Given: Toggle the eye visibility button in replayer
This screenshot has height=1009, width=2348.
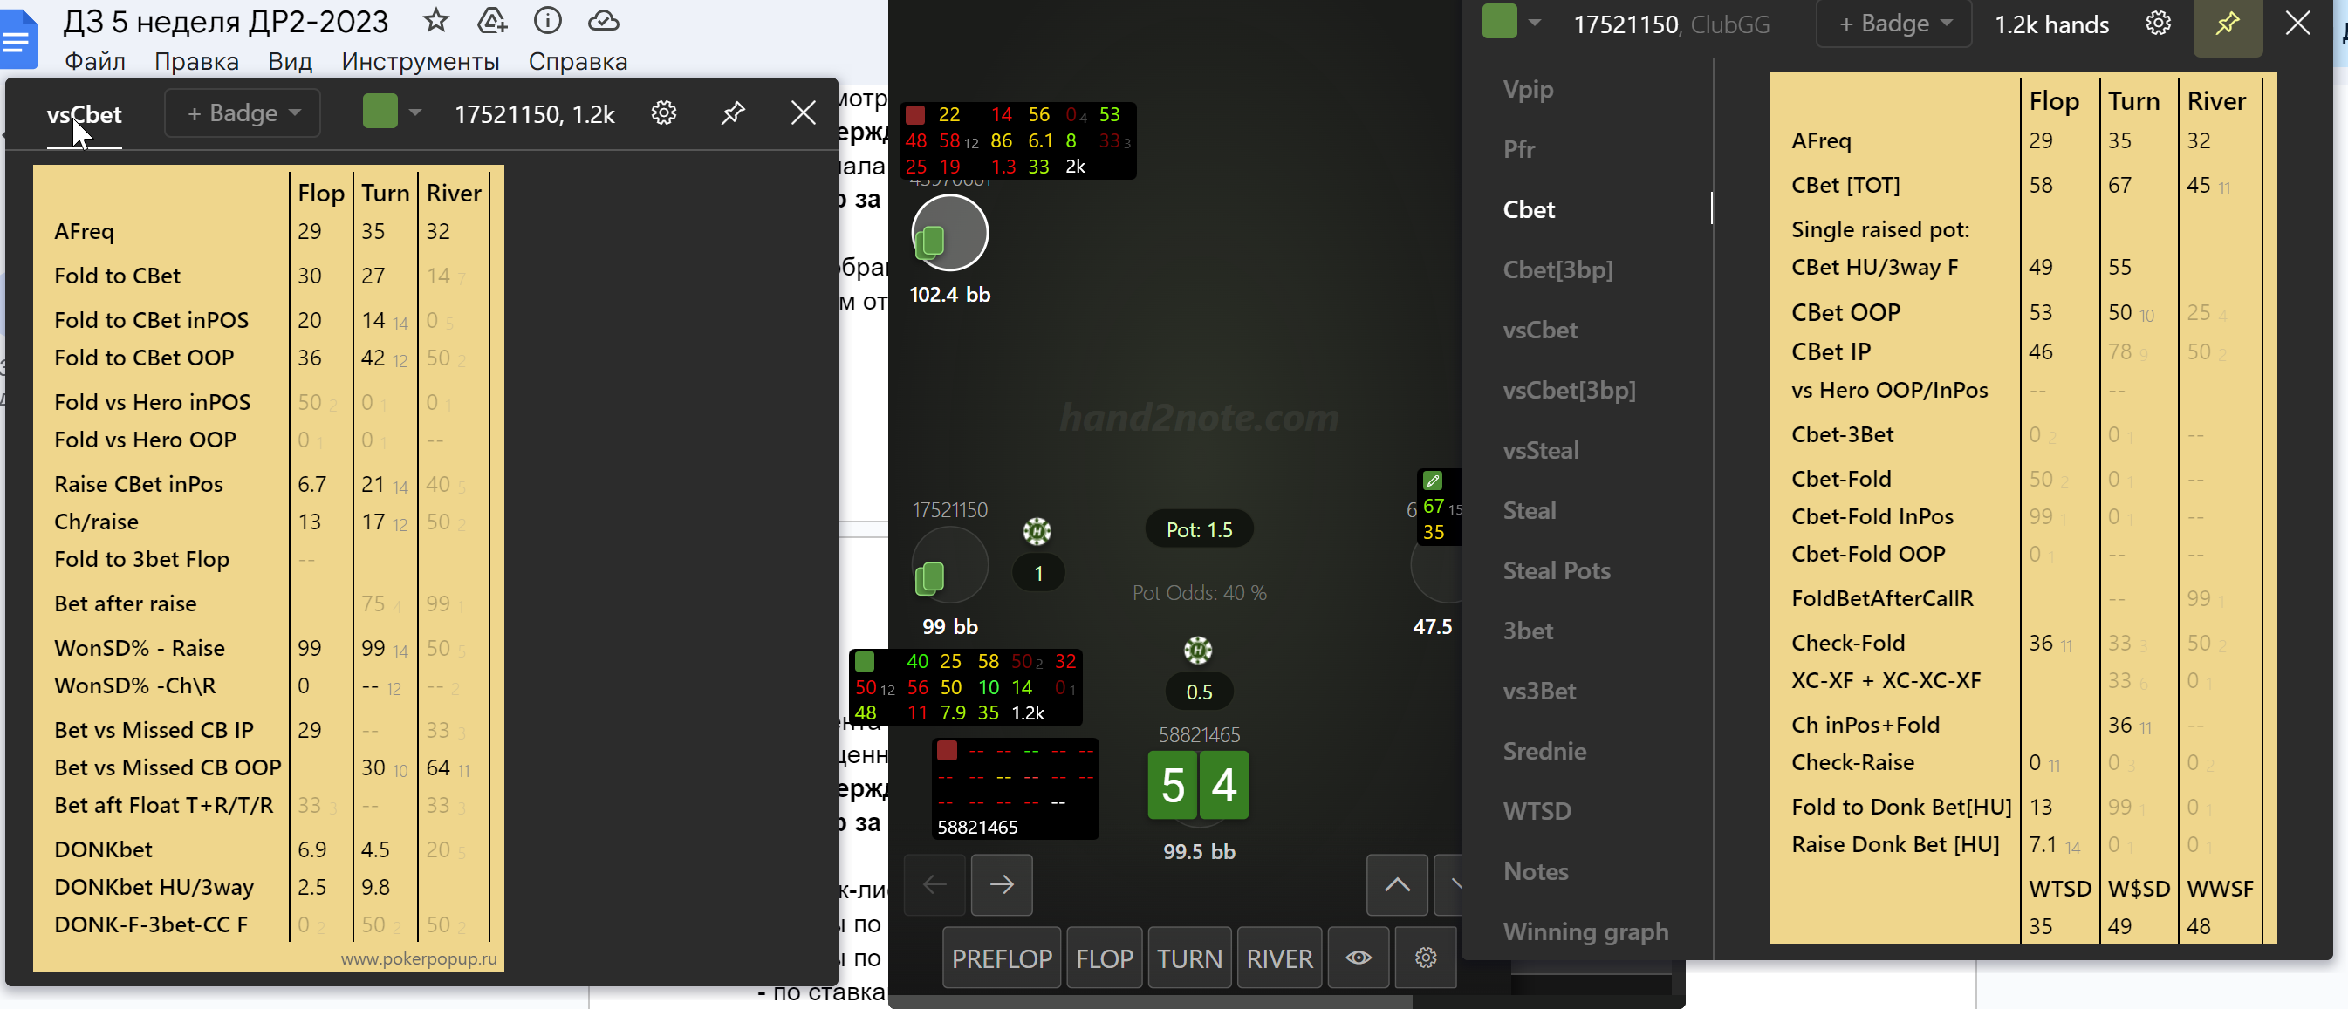Looking at the screenshot, I should [1359, 958].
